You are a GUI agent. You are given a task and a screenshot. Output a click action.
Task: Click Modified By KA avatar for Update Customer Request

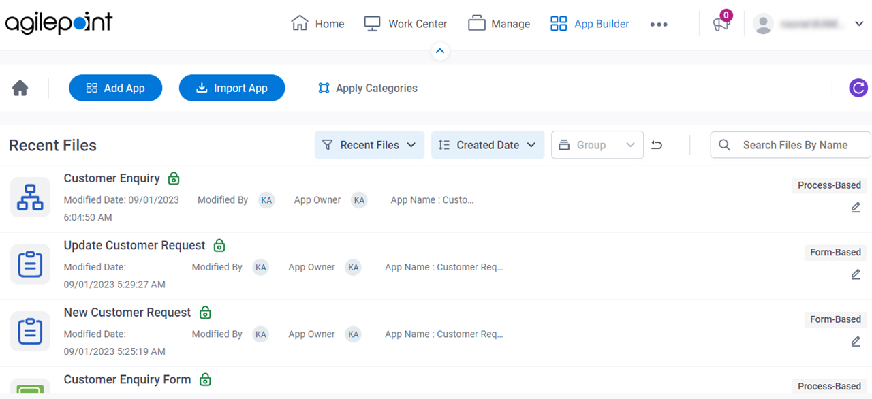pyautogui.click(x=260, y=267)
